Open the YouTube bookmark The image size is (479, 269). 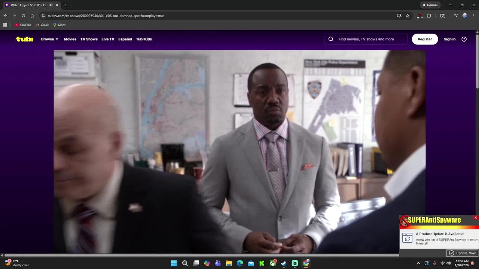point(23,25)
